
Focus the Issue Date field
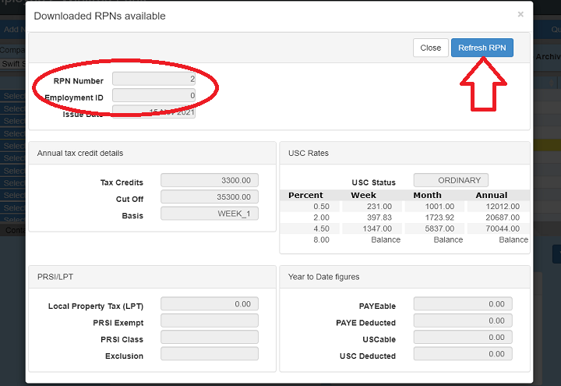[x=153, y=112]
